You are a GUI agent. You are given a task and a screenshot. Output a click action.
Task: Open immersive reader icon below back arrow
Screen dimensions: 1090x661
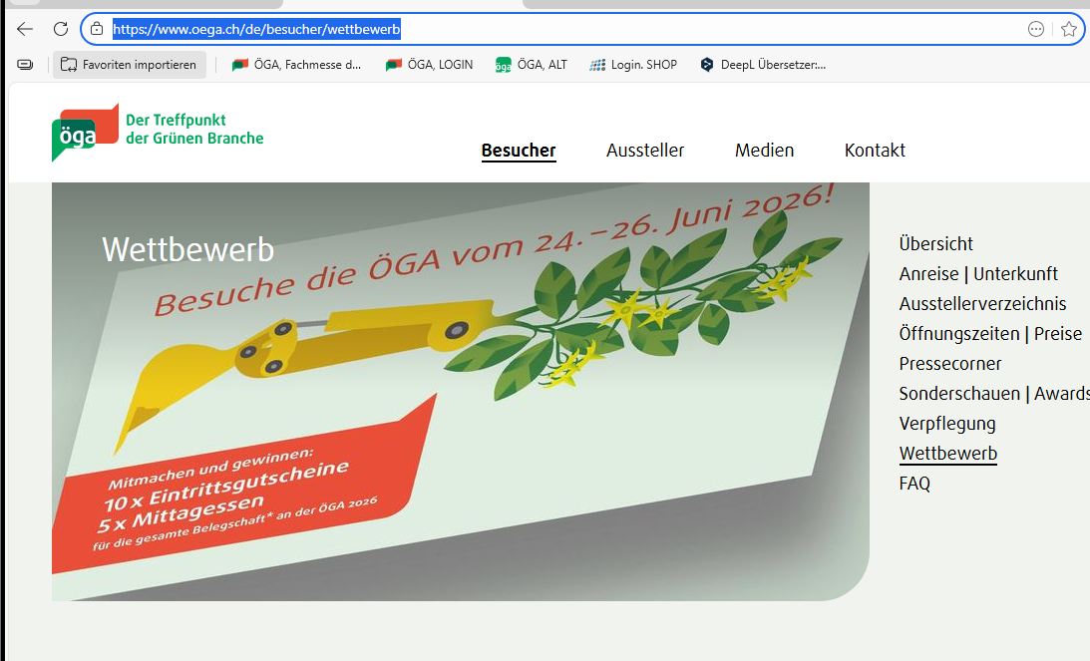22,63
